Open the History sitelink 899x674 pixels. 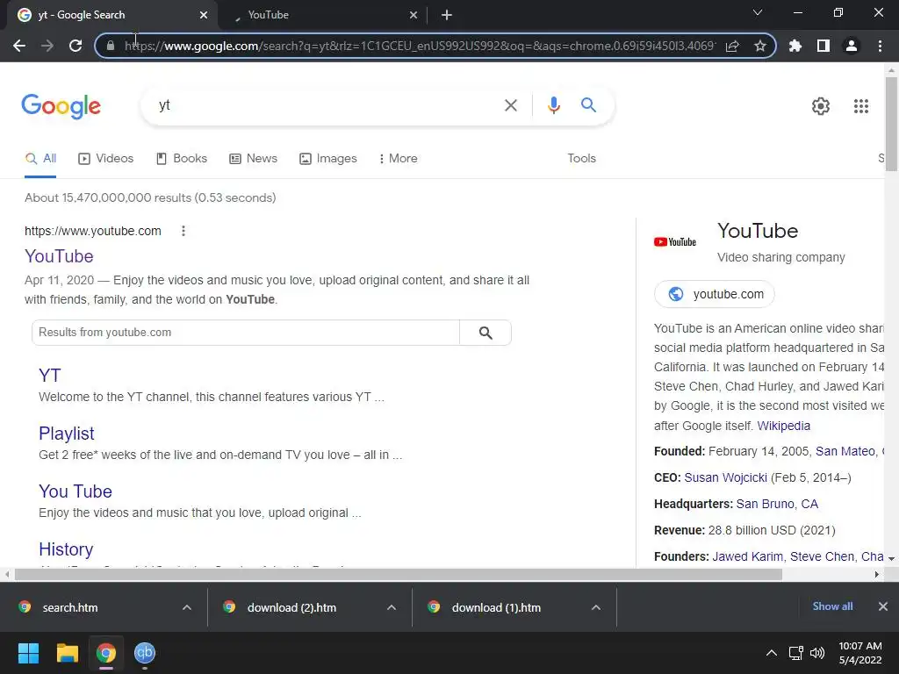pos(66,549)
